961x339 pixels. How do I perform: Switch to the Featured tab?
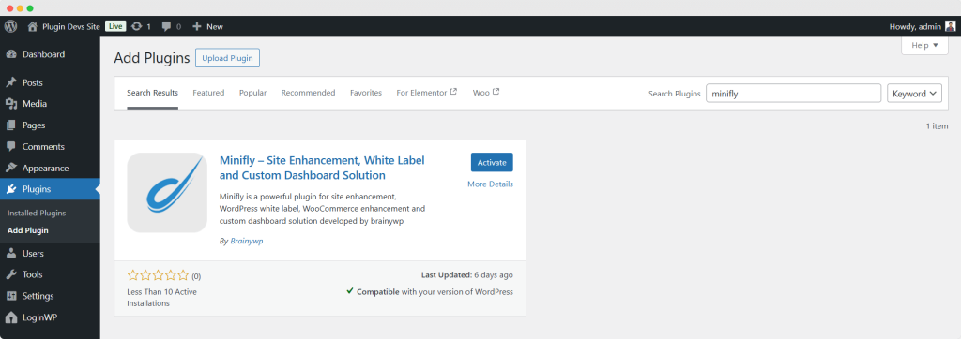point(208,93)
